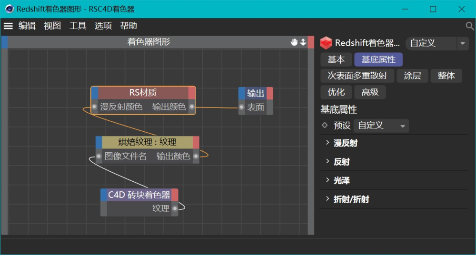
Task: Switch to the 次表面多重散射 tab
Action: [357, 76]
